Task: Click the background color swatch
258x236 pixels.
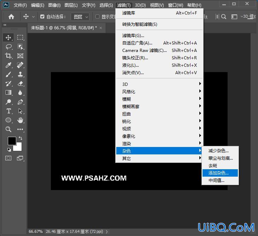Action: [x=18, y=148]
